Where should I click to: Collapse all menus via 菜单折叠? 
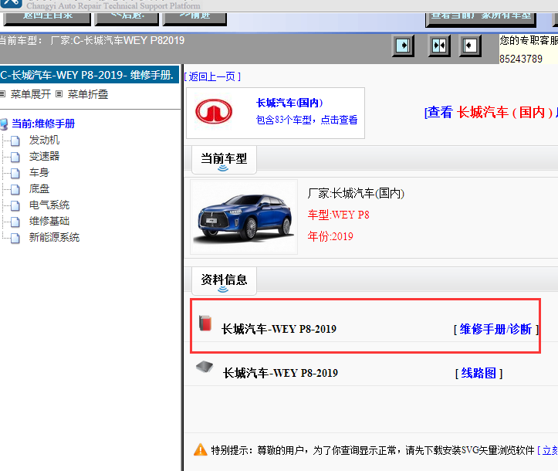88,94
